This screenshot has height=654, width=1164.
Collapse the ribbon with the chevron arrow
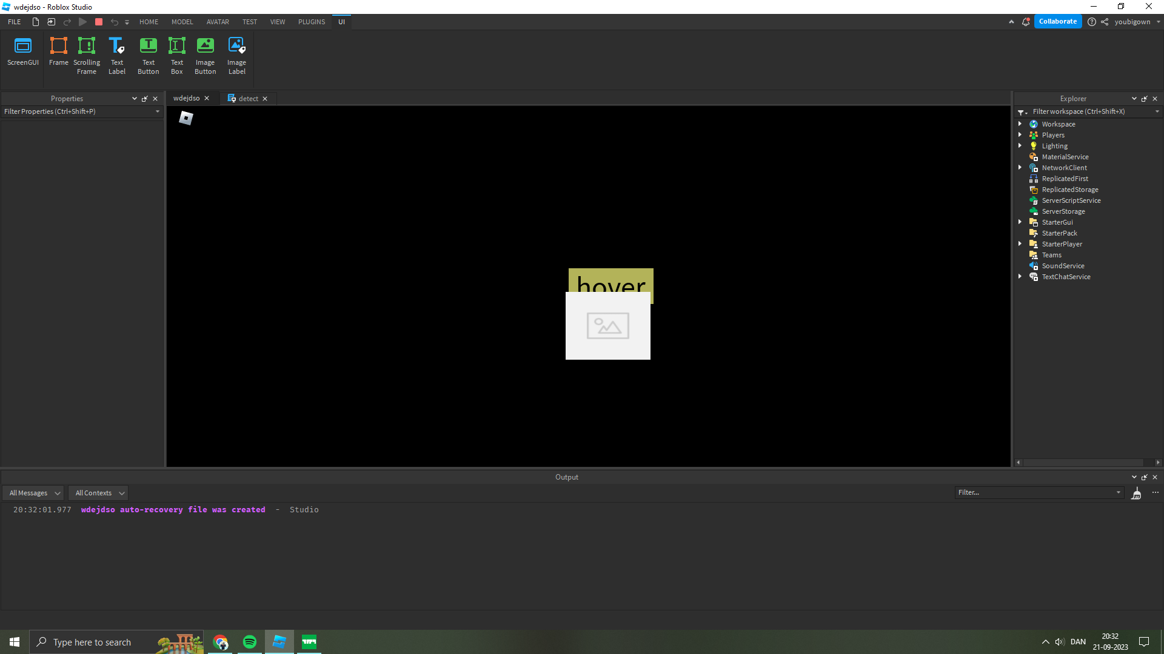pyautogui.click(x=1011, y=21)
